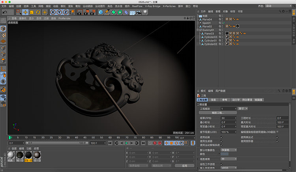Select the Rotate tool icon

pyautogui.click(x=39, y=12)
